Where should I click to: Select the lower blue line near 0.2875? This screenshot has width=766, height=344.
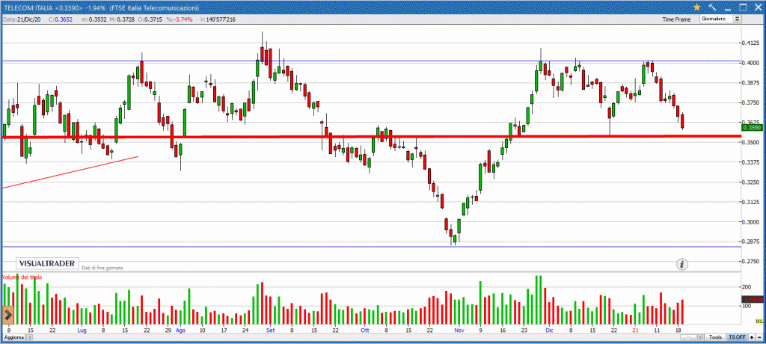(371, 246)
